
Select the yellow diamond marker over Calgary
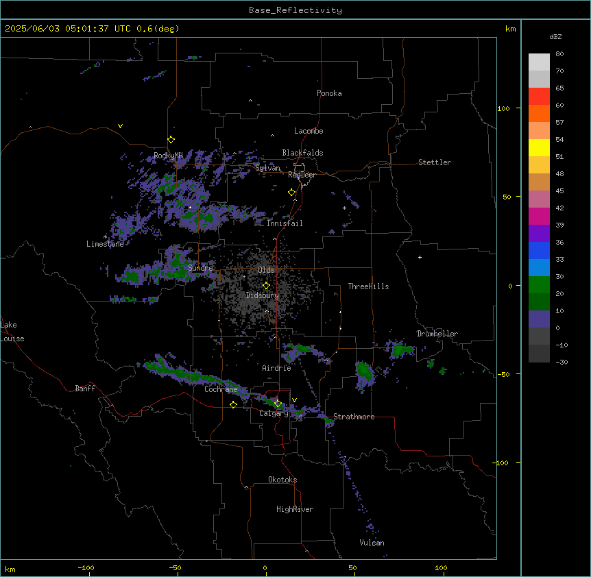278,404
